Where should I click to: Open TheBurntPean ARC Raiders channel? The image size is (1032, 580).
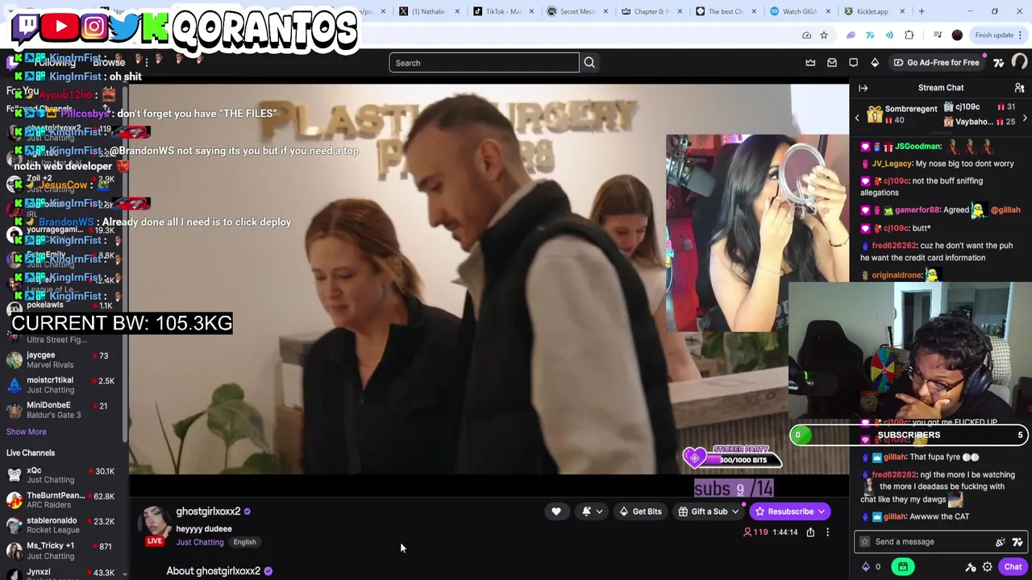coord(63,500)
